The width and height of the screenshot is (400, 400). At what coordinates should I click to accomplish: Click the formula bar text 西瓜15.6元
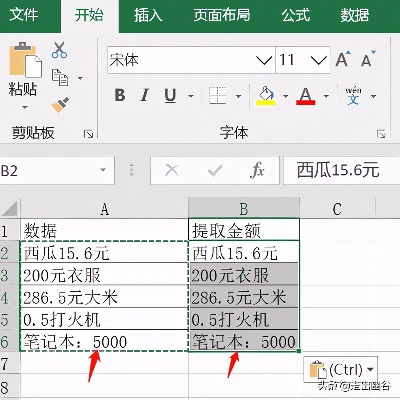pos(338,170)
